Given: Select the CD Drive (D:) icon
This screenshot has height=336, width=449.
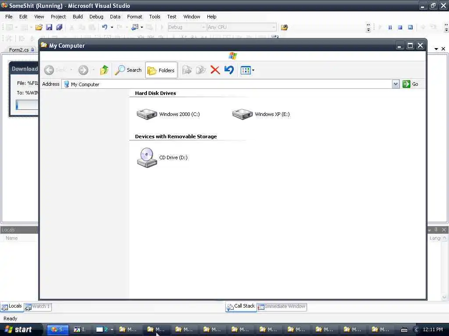Looking at the screenshot, I should [162, 157].
